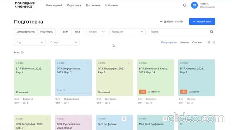This screenshot has width=232, height=130.
Task: Favorite ВПР. Биология.6 класс Вар. 14 with star
Action: point(170,63)
